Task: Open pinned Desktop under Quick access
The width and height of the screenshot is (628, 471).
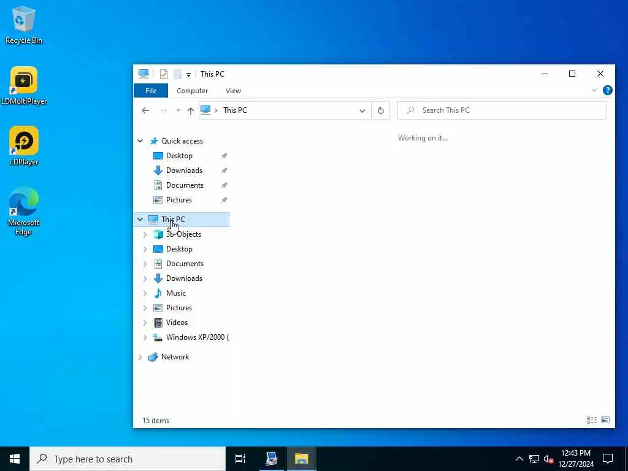Action: (179, 156)
